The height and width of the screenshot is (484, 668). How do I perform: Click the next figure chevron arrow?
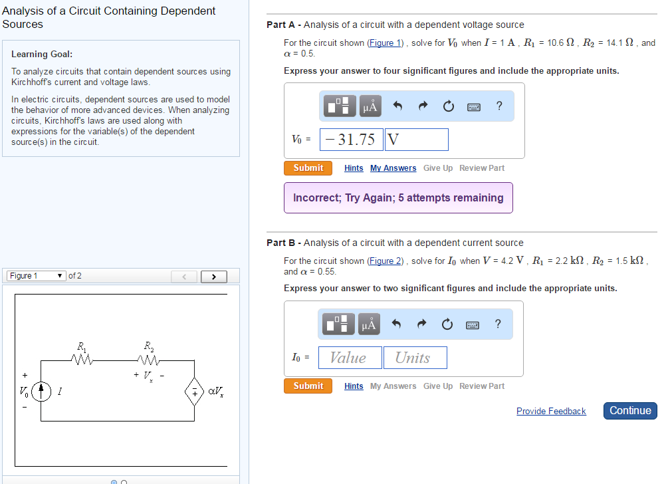point(213,275)
